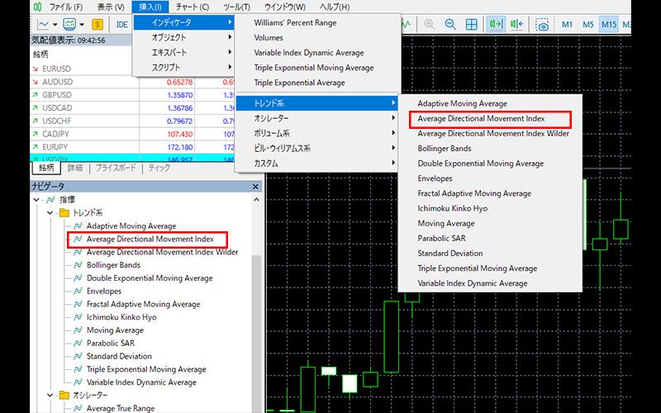
Task: Select Envelopes in trend submenu
Action: point(435,178)
